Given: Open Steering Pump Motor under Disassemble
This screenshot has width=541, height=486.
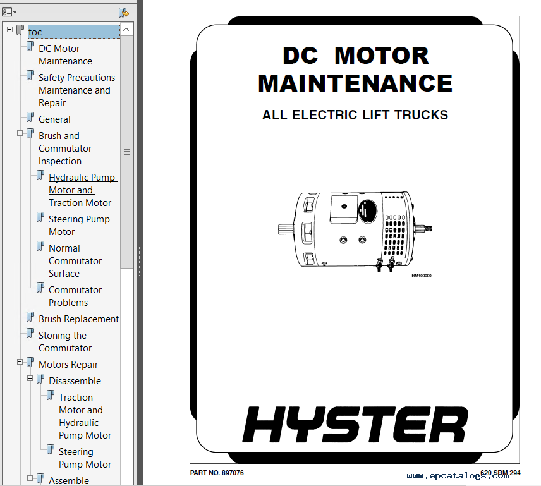Looking at the screenshot, I should tap(85, 458).
